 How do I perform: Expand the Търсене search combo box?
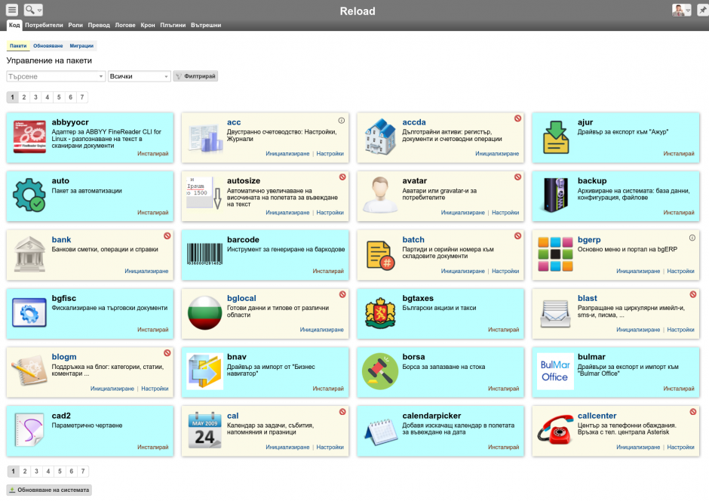coord(101,76)
